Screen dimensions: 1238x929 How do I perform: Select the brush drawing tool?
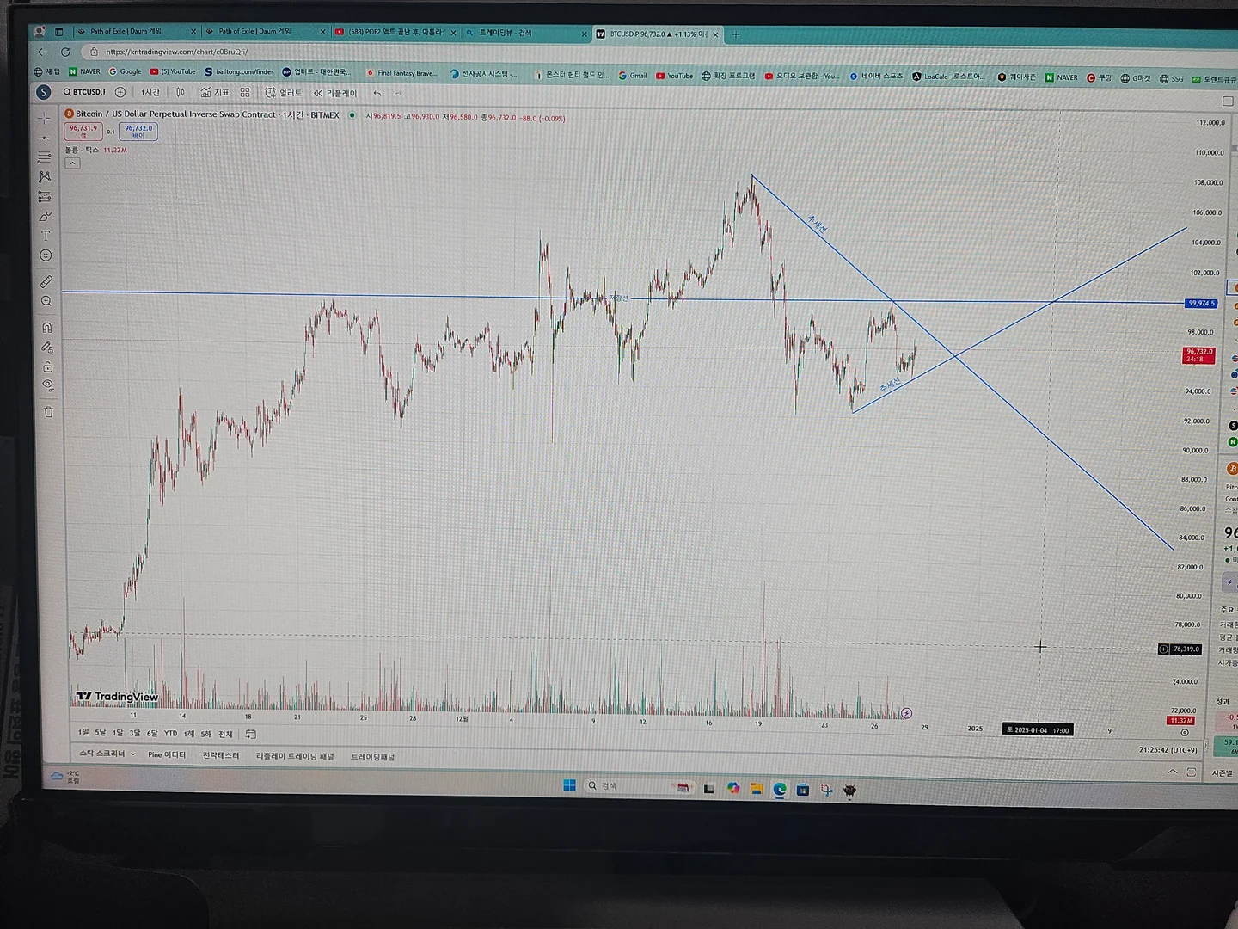pyautogui.click(x=46, y=216)
